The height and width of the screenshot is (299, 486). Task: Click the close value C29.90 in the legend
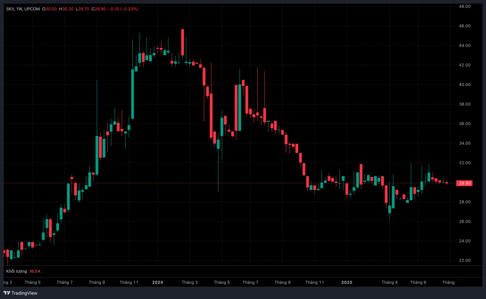99,9
